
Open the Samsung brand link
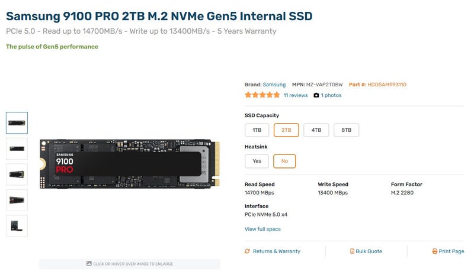point(274,85)
